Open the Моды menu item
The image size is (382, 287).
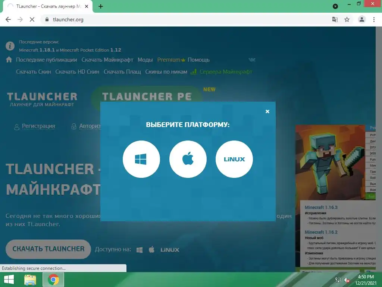tap(145, 60)
